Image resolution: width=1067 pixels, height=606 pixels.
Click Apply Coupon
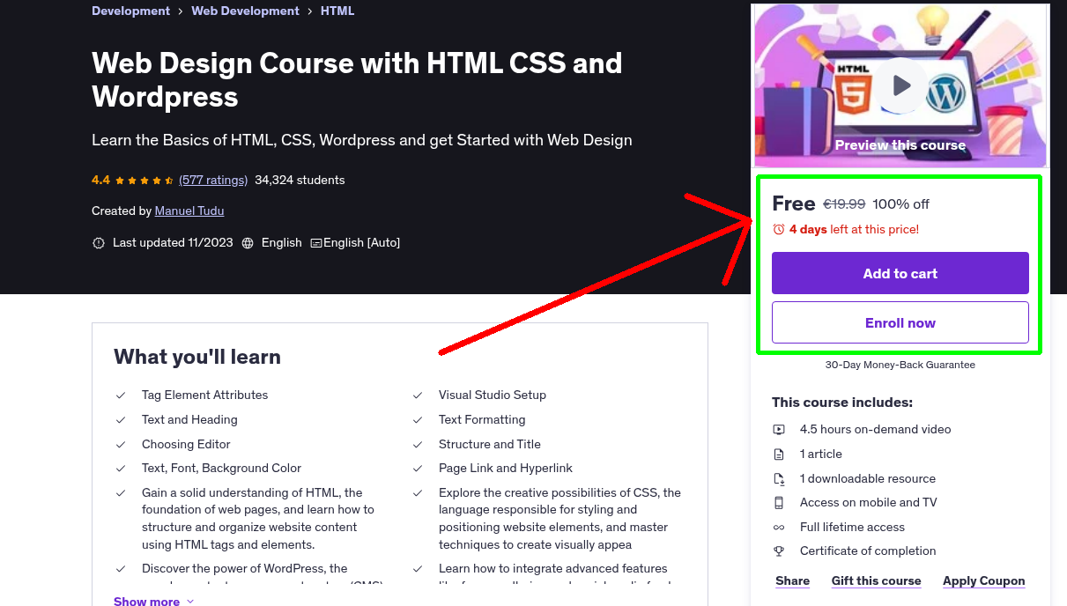tap(984, 581)
